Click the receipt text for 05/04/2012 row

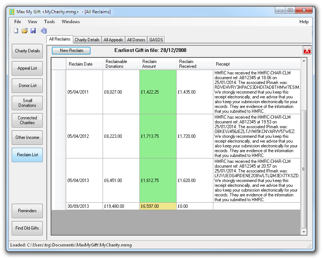(257, 136)
